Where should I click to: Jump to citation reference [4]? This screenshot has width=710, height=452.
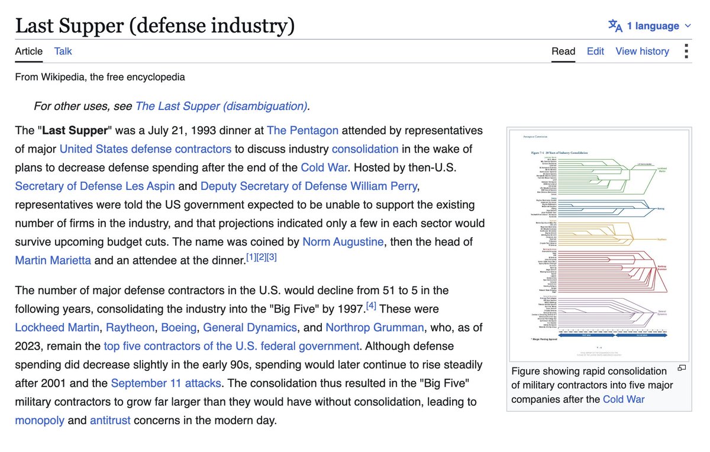pyautogui.click(x=372, y=306)
